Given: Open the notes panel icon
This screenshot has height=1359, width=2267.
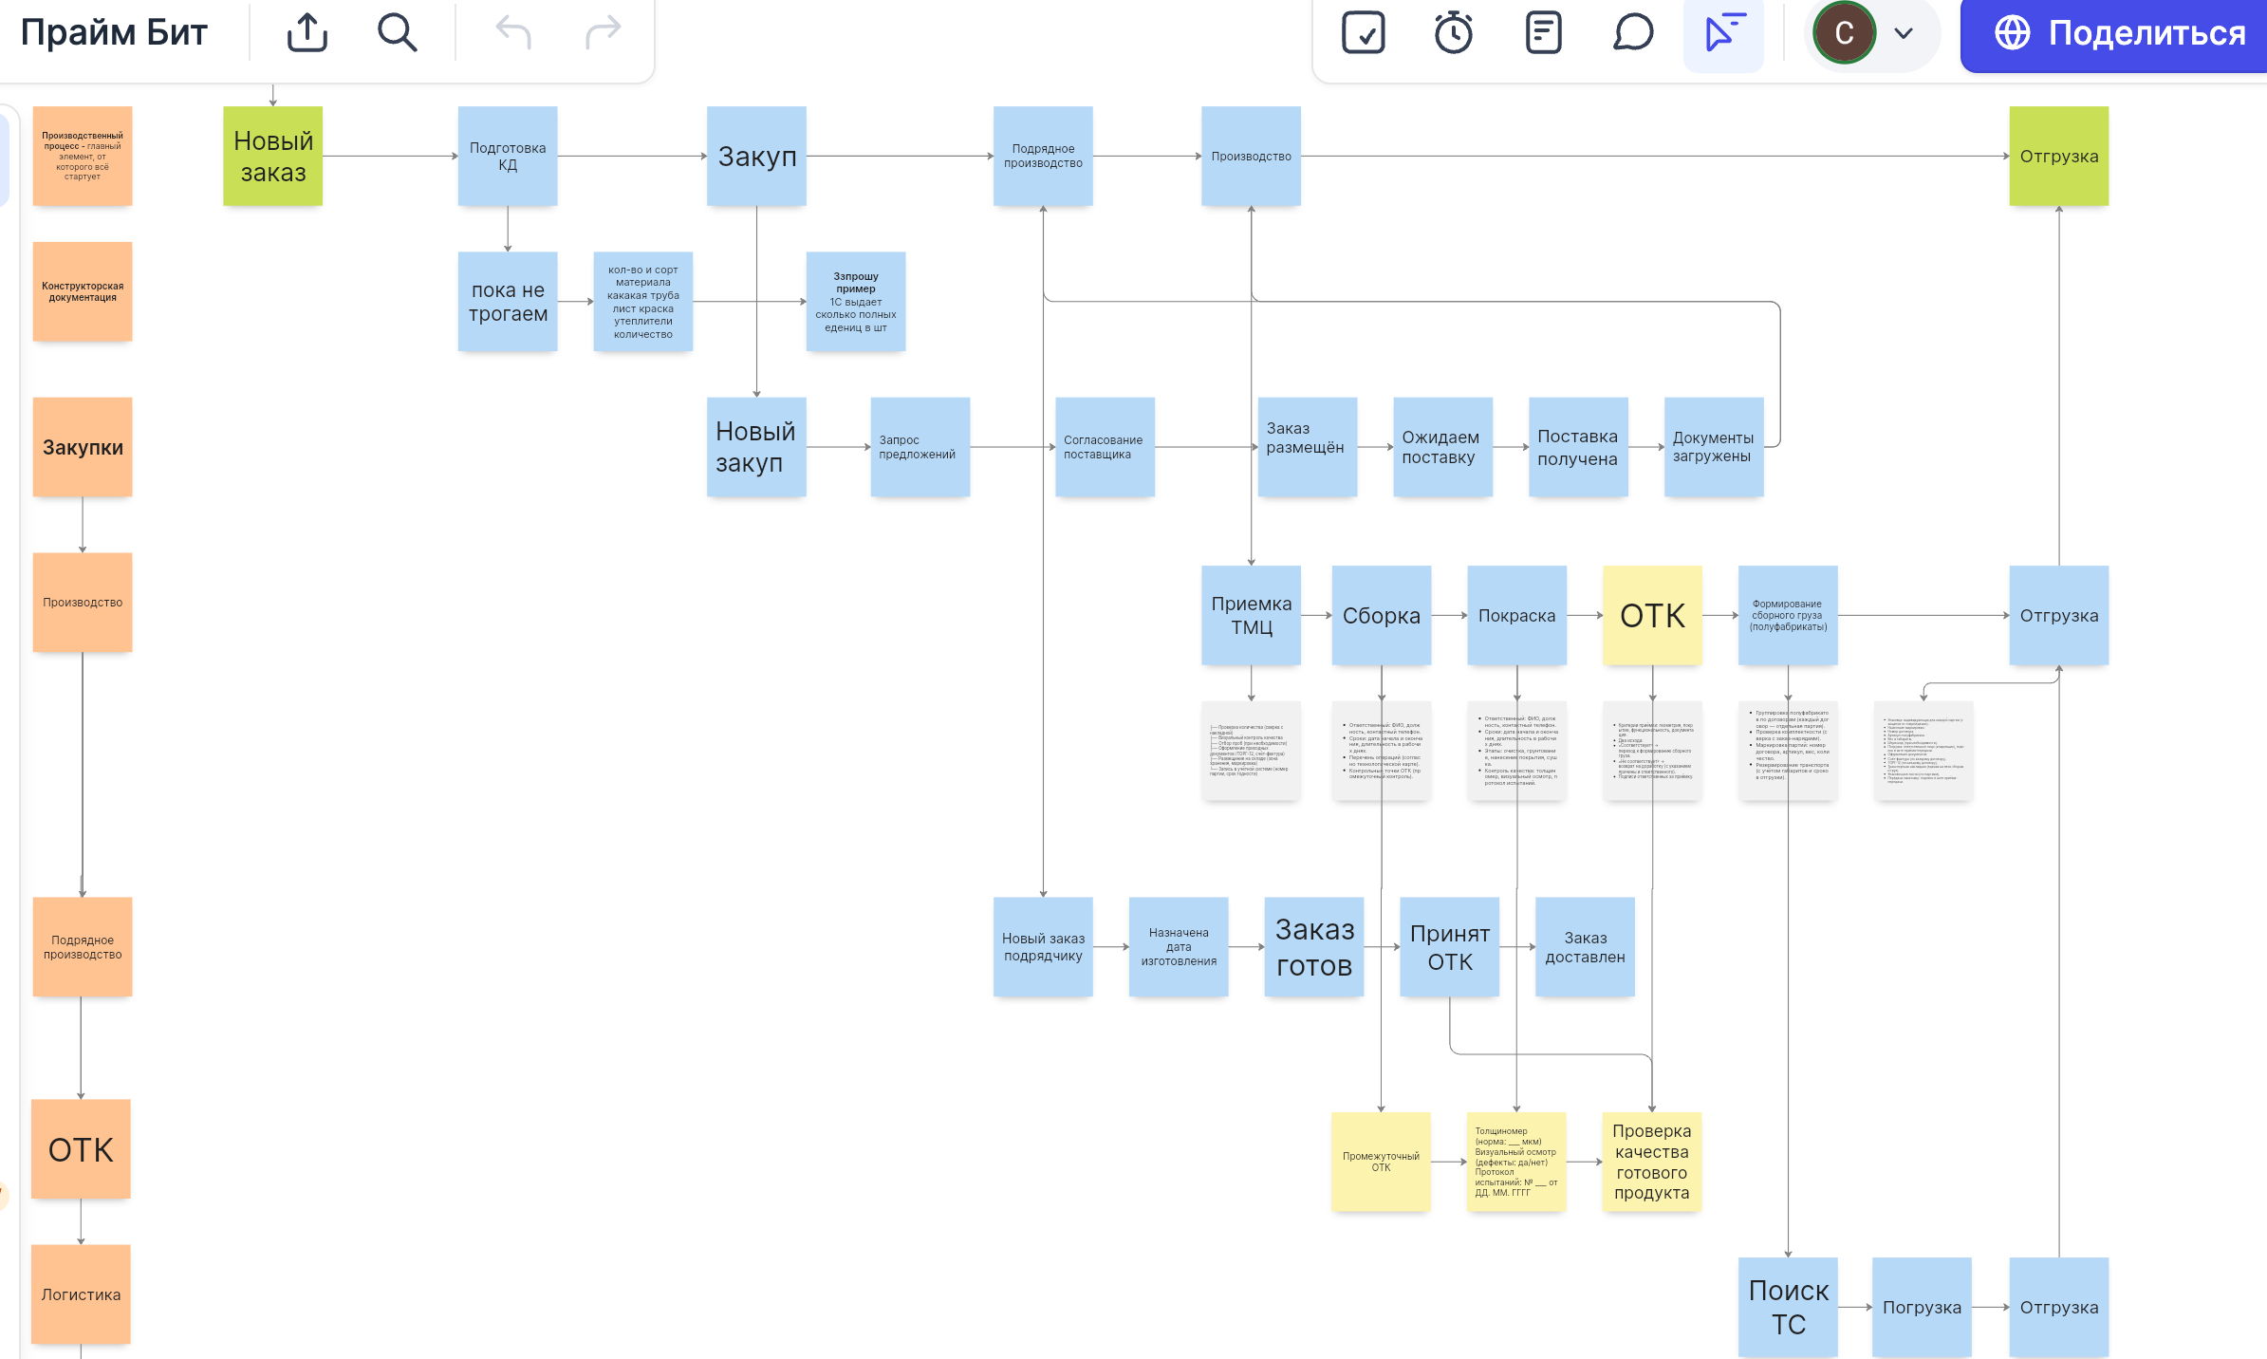Looking at the screenshot, I should [1543, 33].
